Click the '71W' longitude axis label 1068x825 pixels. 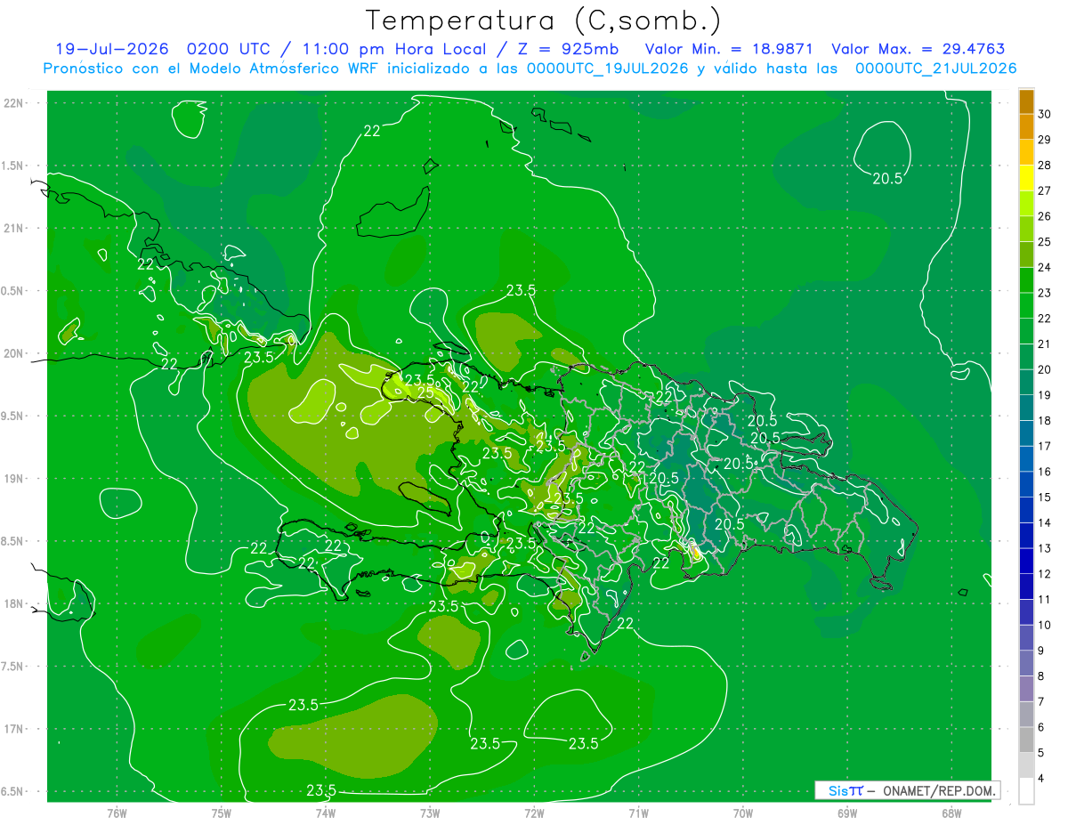(x=638, y=813)
